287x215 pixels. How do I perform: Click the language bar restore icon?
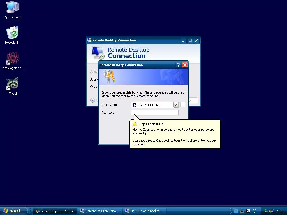[x=254, y=209]
